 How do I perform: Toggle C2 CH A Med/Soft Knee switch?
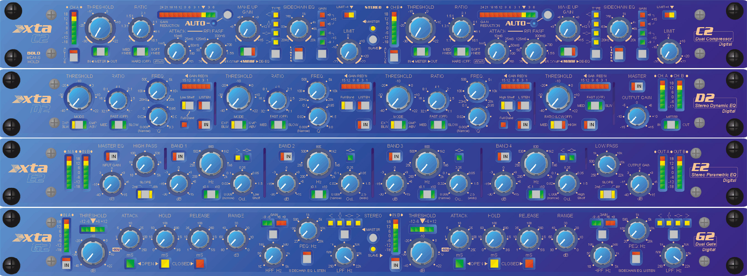point(141,52)
